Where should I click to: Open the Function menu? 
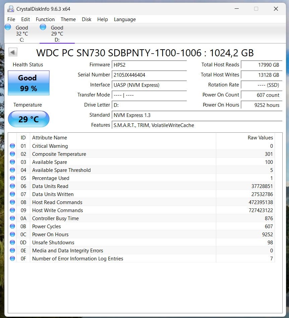45,19
